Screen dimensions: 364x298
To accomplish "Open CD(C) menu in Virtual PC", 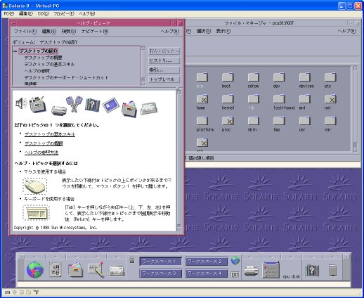I will pyautogui.click(x=43, y=14).
